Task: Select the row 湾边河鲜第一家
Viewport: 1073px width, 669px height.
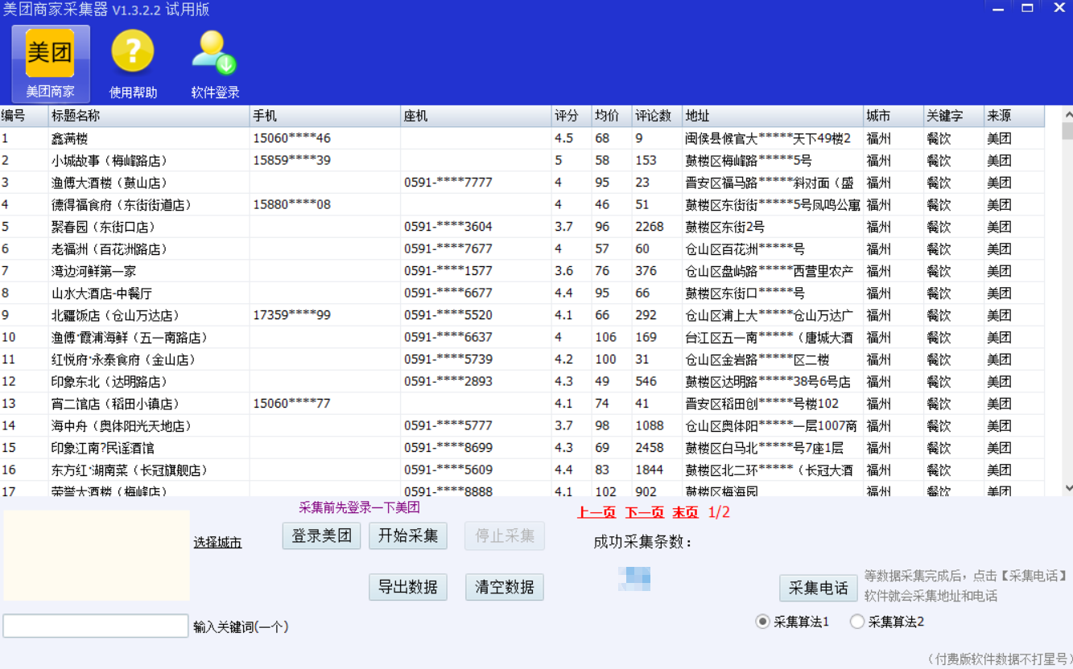Action: tap(522, 271)
